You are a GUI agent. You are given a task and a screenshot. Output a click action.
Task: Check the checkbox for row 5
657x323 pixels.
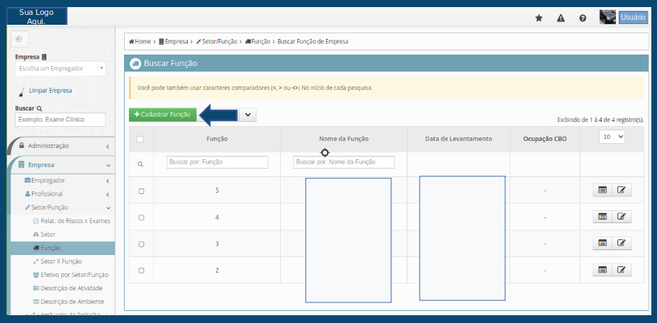point(141,191)
